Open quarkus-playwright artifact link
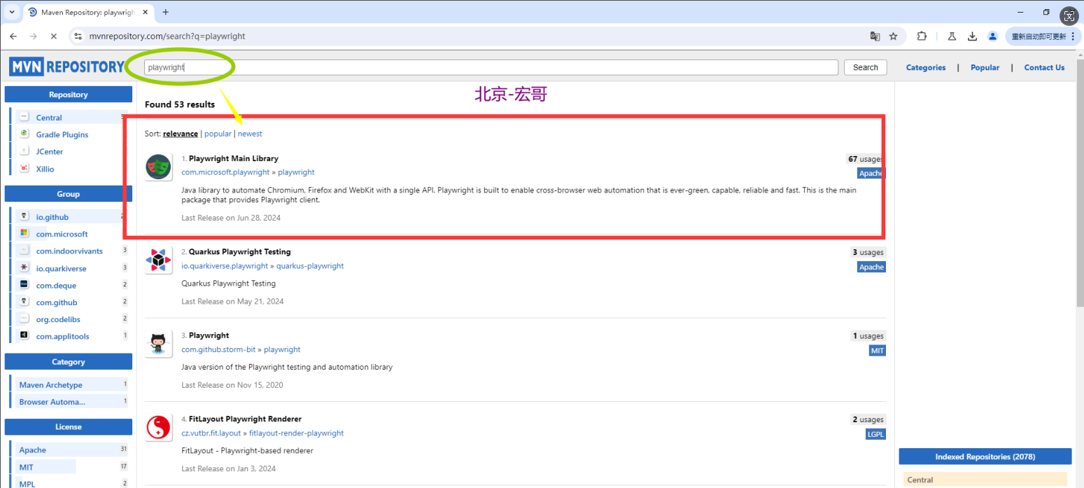The height and width of the screenshot is (488, 1084). click(310, 266)
